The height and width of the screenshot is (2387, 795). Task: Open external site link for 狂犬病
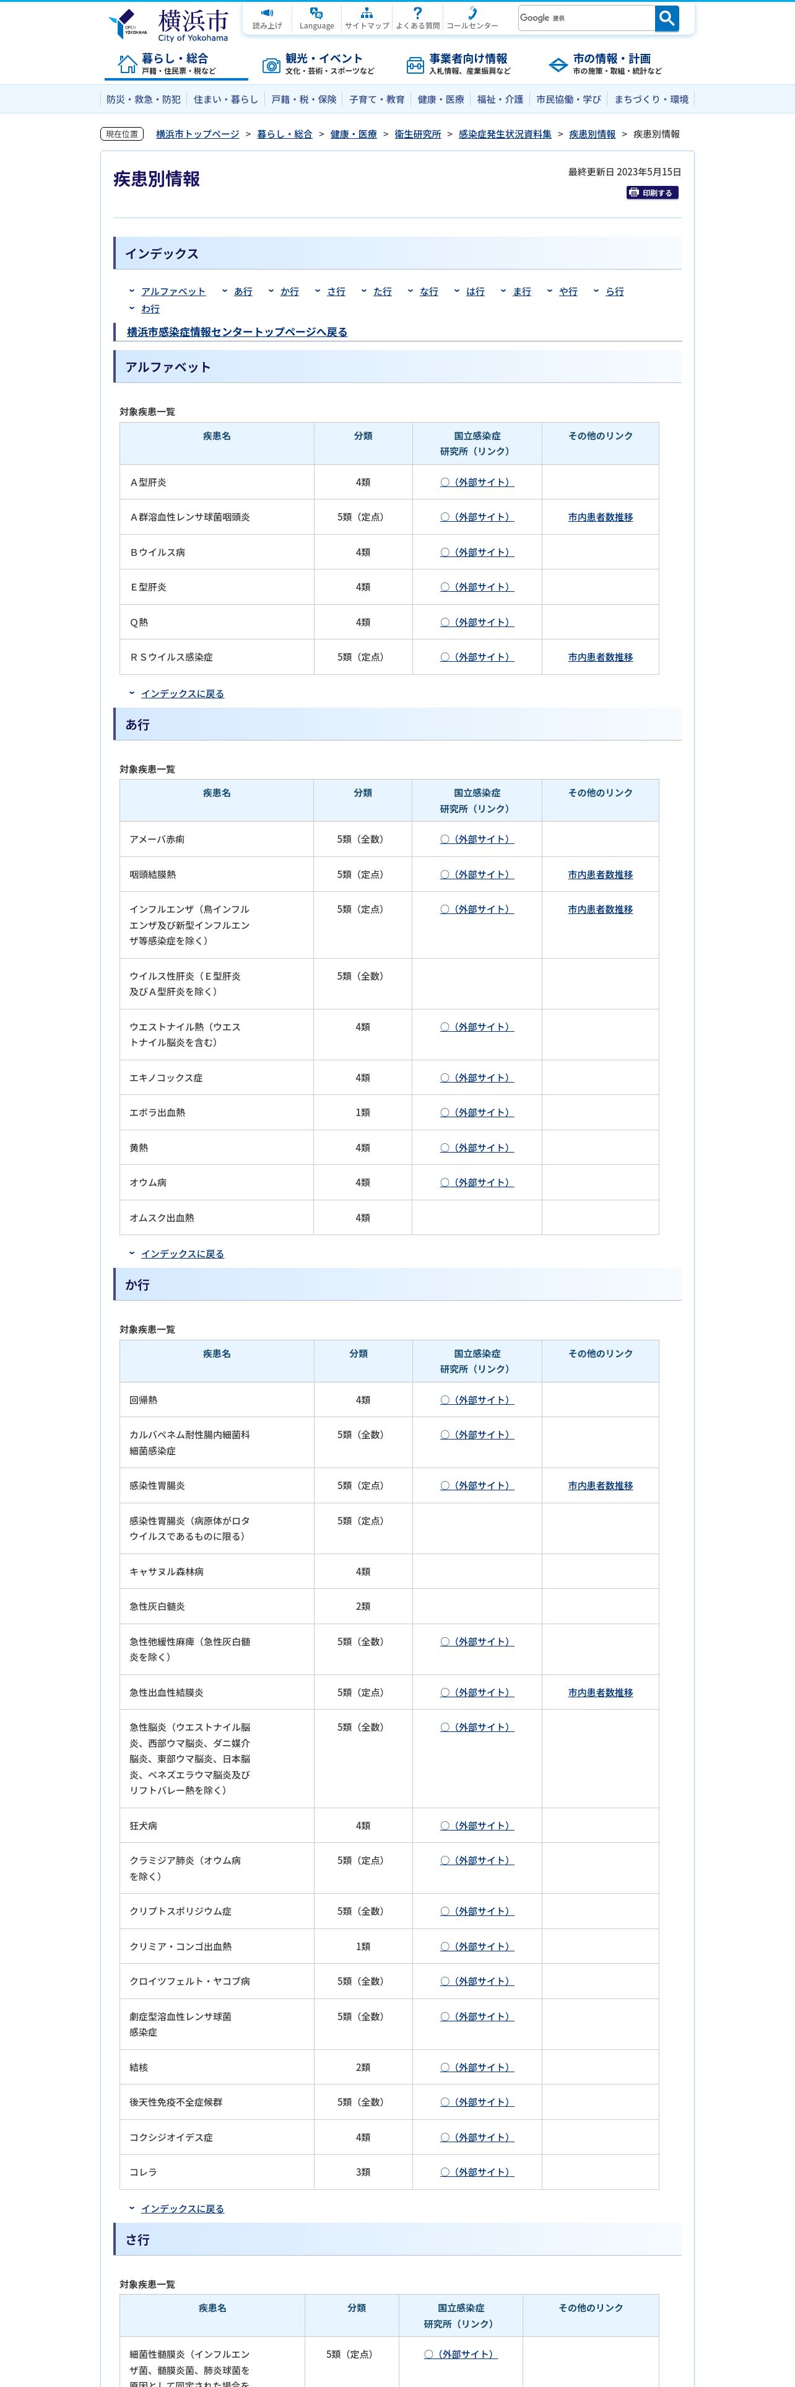477,1826
